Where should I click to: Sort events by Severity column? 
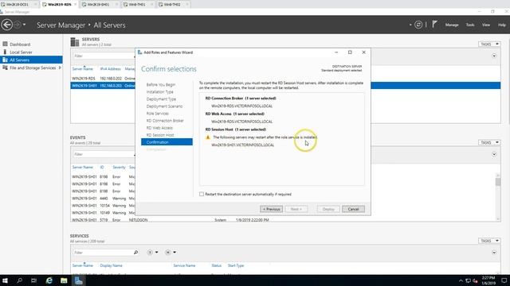pyautogui.click(x=119, y=167)
